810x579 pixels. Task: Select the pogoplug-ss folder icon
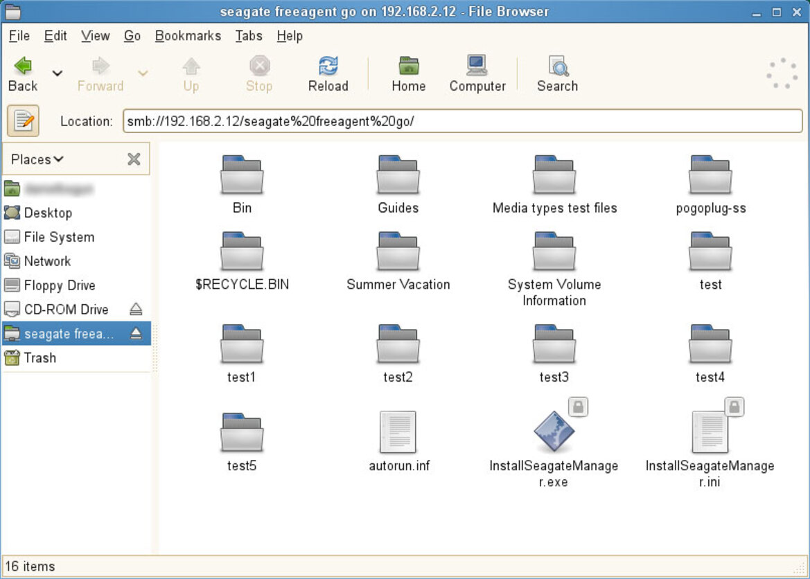tap(710, 175)
